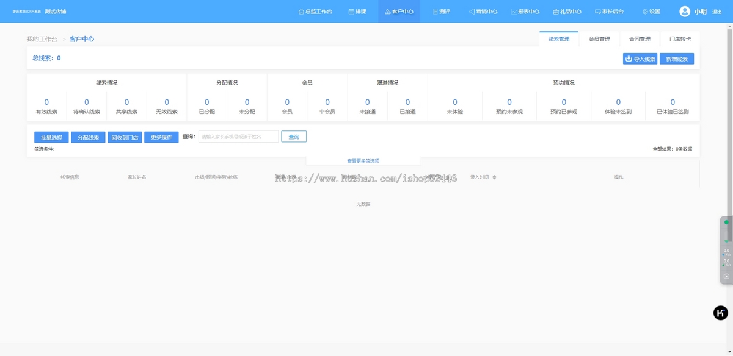Click the 线索信息 column header

click(x=70, y=177)
